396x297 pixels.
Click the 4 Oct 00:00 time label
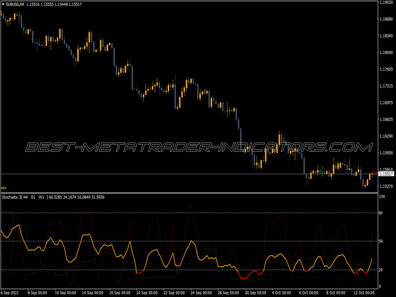tap(281, 293)
